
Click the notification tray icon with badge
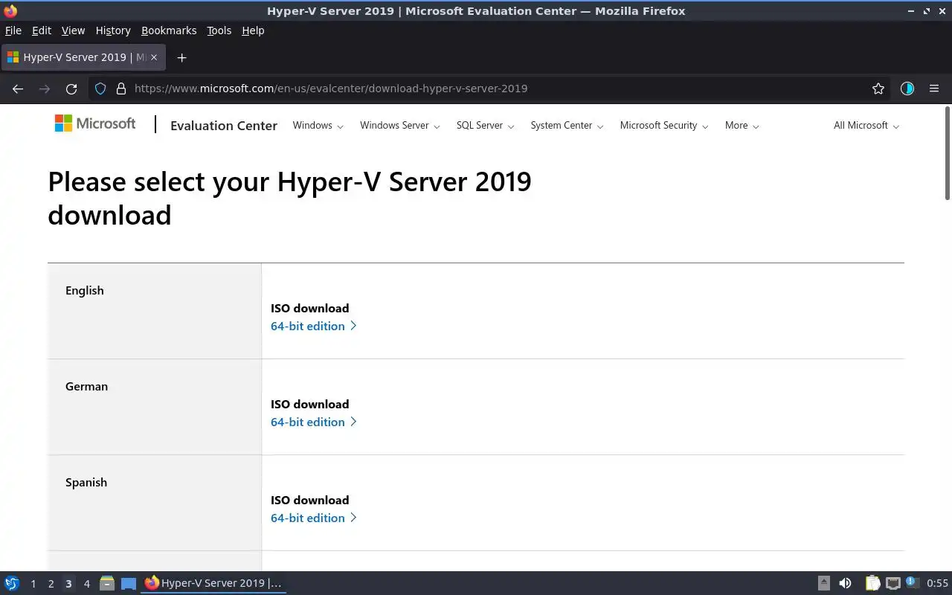tap(913, 583)
